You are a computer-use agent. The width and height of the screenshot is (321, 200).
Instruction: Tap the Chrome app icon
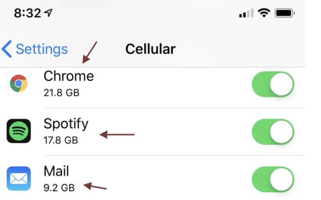pyautogui.click(x=19, y=85)
